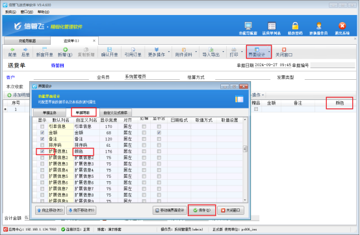Open the 功能导航窗 monitor icon in header

(x=248, y=26)
